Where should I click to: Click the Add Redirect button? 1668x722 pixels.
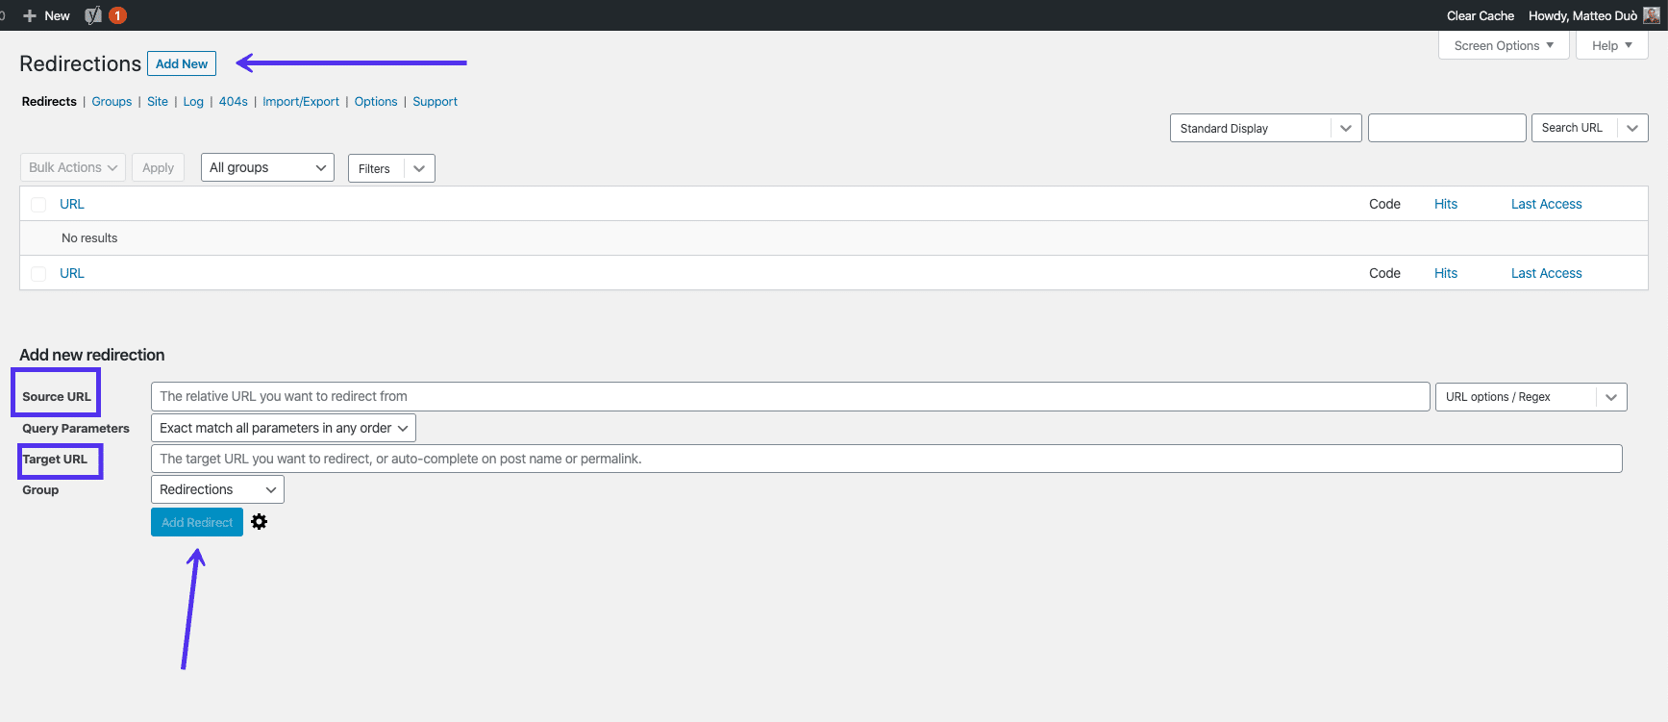click(197, 522)
